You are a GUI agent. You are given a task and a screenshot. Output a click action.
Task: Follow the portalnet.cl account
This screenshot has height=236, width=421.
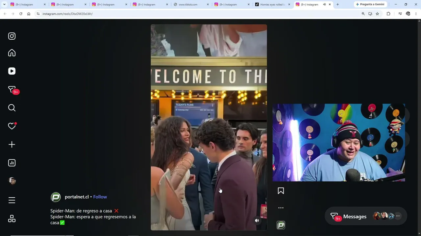[x=100, y=197]
